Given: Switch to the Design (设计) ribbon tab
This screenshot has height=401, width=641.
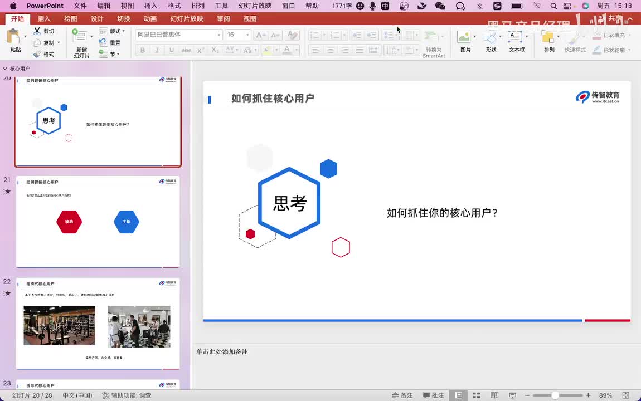Looking at the screenshot, I should [97, 19].
